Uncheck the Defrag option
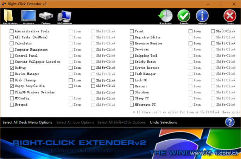 [x=12, y=68]
